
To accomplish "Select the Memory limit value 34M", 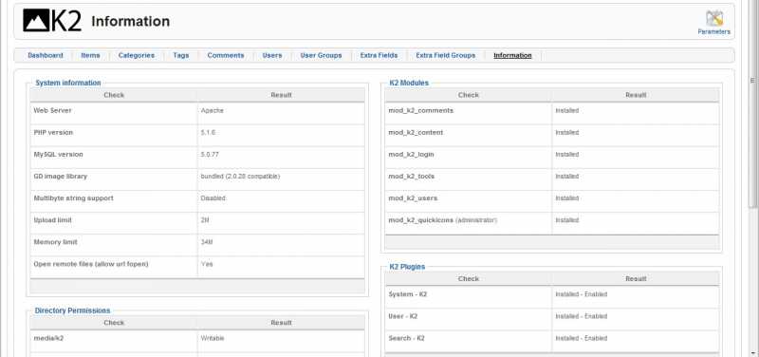I will coord(206,242).
